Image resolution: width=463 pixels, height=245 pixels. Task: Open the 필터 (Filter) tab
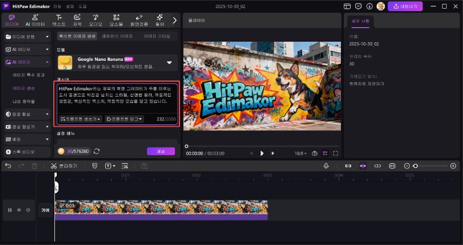pos(160,20)
